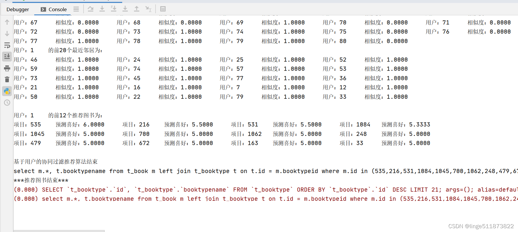Click text '用户: 52' in neighbor list

(334, 60)
